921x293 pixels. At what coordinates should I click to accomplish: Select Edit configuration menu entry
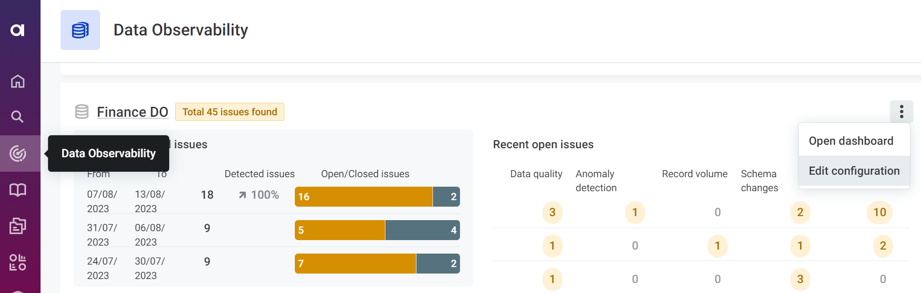854,171
